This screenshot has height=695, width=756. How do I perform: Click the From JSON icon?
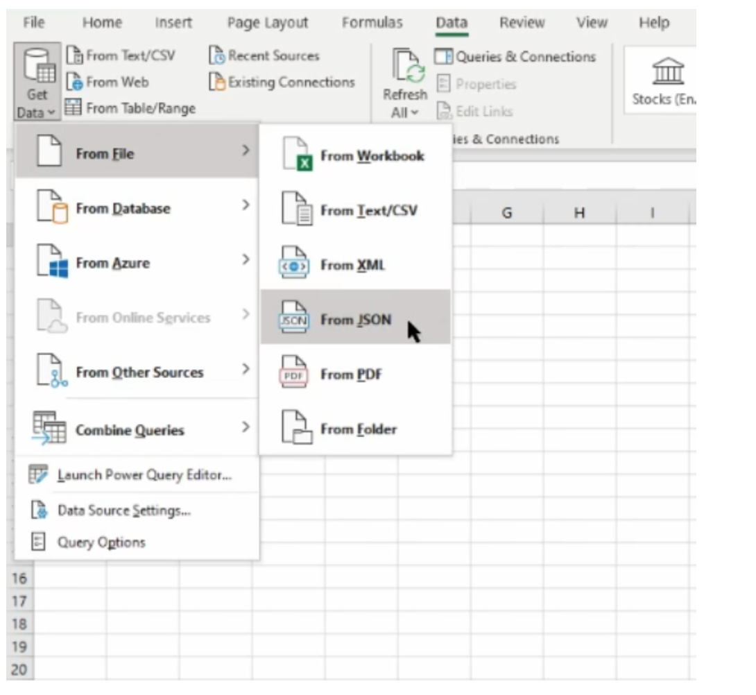point(294,318)
